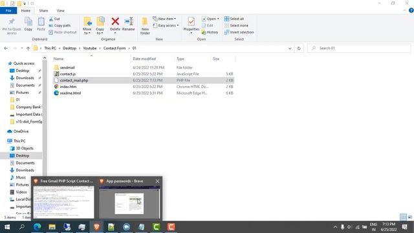Screen dimensions: 414x233
Task: Click Youtube in the address breadcrumb
Action: click(90, 48)
